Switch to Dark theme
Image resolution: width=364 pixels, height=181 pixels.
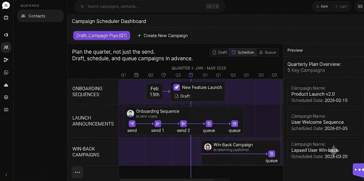click(322, 7)
